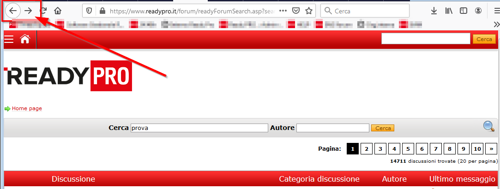This screenshot has height=189, width=500.
Task: Open tracking protection shield icon
Action: [x=90, y=11]
